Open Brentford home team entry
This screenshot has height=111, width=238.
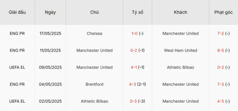pos(94,84)
